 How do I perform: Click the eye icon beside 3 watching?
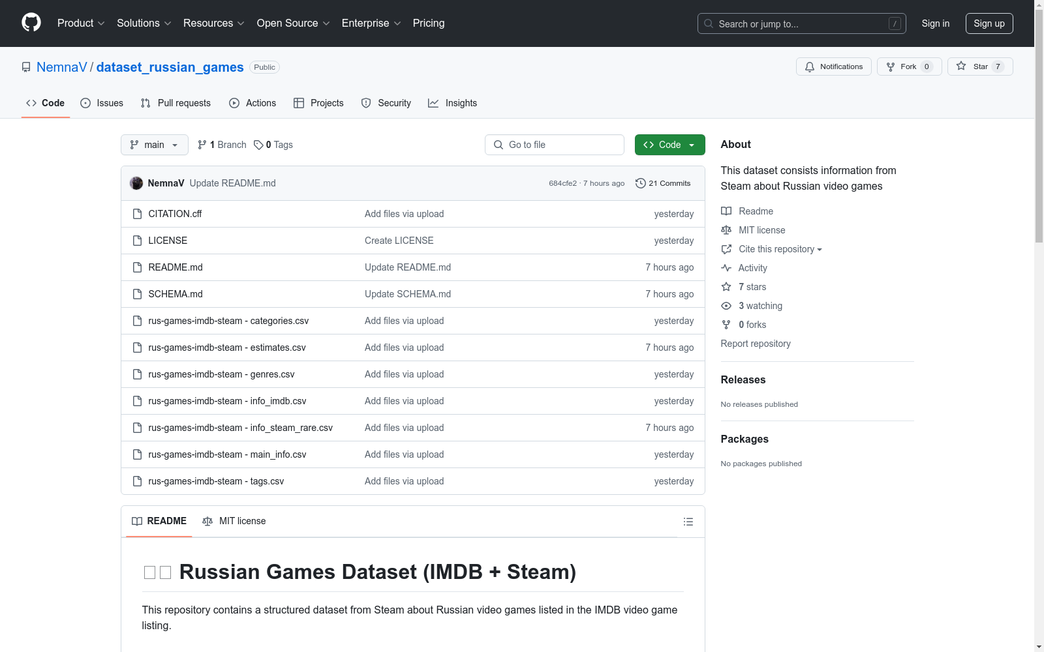pyautogui.click(x=726, y=306)
